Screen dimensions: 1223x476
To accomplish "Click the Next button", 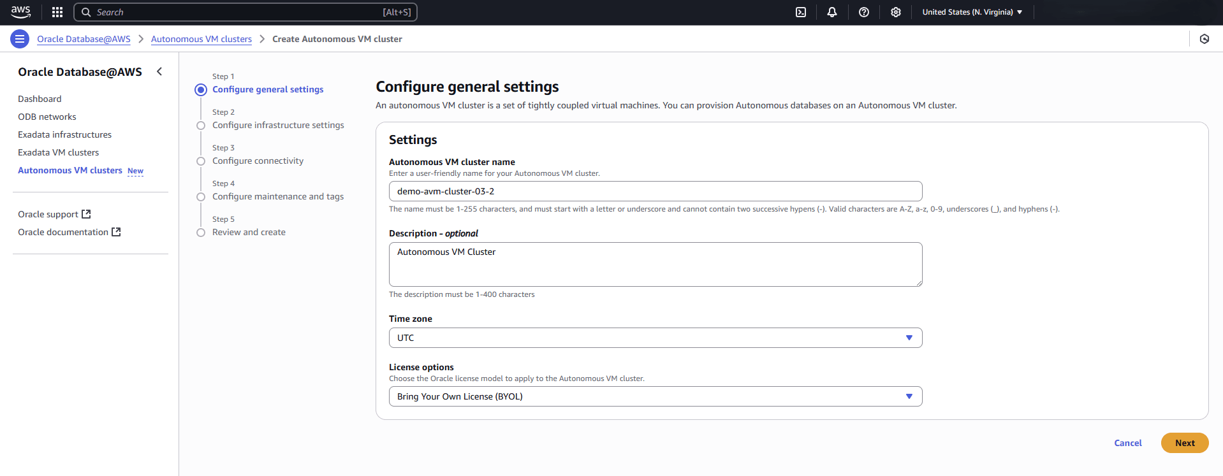I will coord(1184,443).
